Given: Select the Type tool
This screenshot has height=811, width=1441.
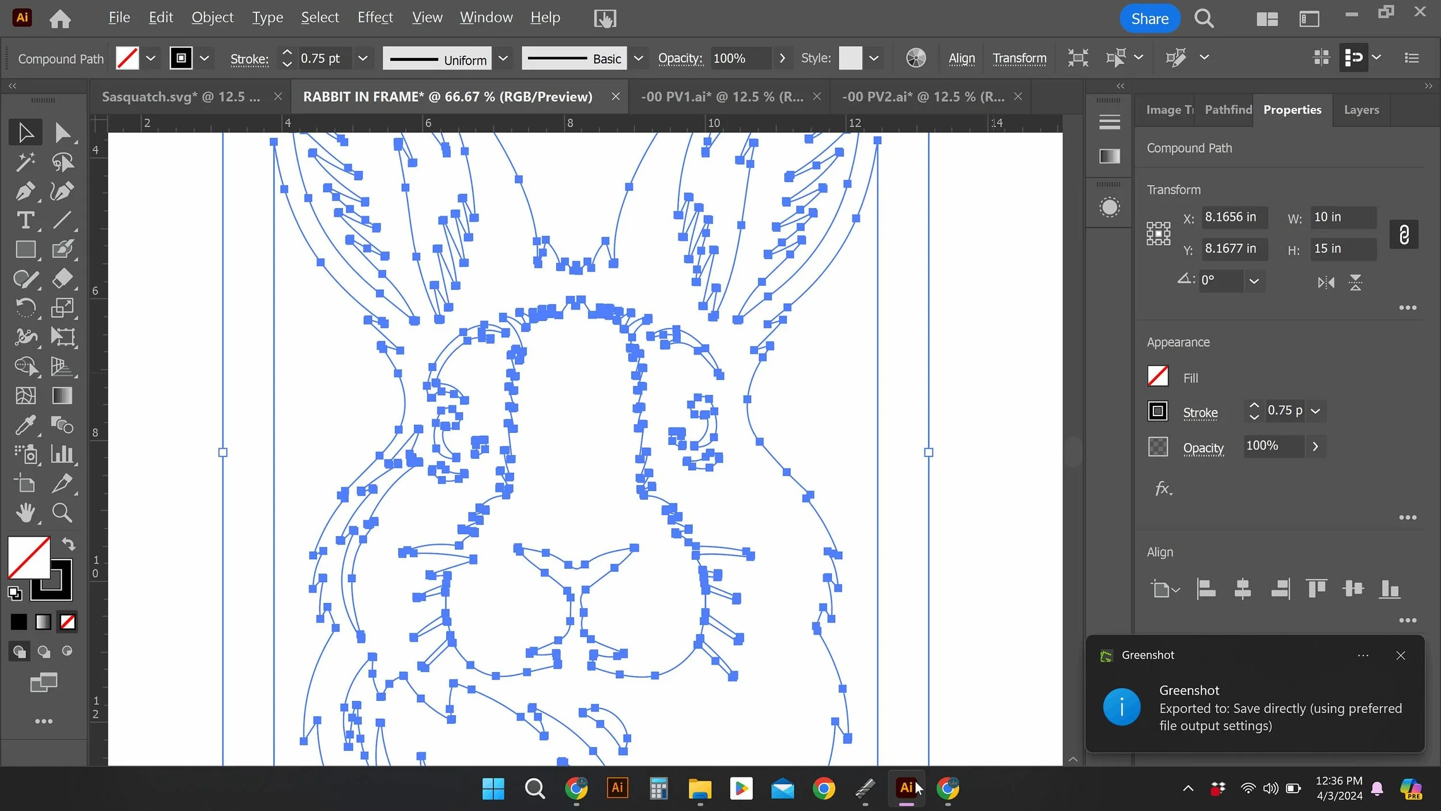Looking at the screenshot, I should [x=25, y=220].
